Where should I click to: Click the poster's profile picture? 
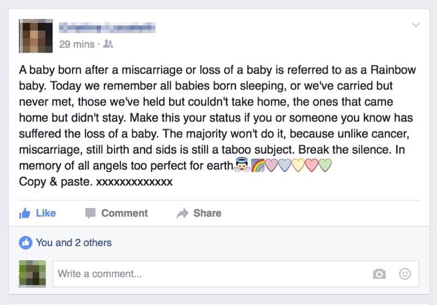pos(36,36)
